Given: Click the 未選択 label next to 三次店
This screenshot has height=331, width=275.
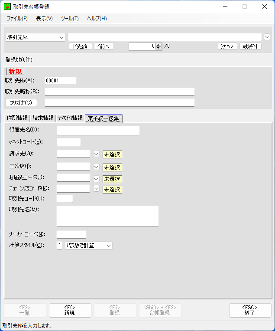Looking at the screenshot, I should (x=112, y=167).
